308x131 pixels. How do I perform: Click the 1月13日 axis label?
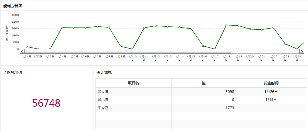click(x=167, y=58)
